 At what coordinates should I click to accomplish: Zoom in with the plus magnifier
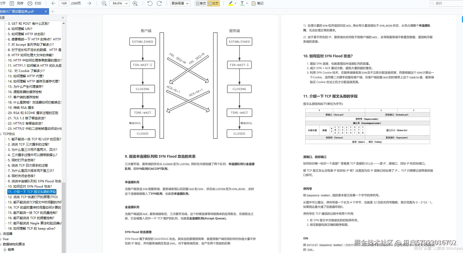click(135, 3)
